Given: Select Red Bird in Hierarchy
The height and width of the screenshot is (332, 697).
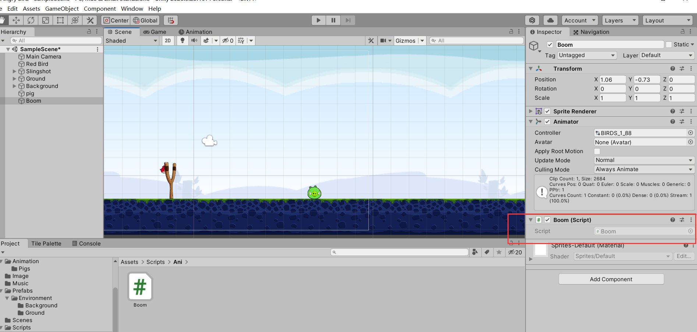Looking at the screenshot, I should 37,64.
